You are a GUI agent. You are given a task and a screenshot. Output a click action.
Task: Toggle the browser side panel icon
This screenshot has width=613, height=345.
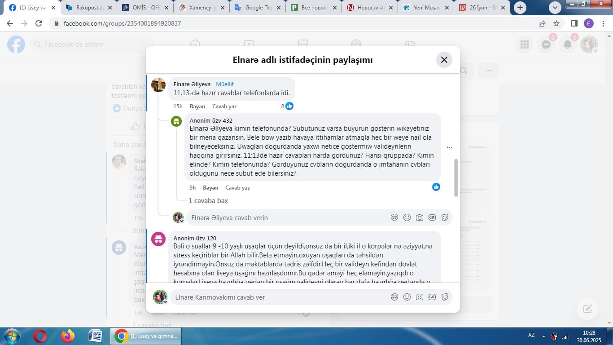[x=574, y=23]
